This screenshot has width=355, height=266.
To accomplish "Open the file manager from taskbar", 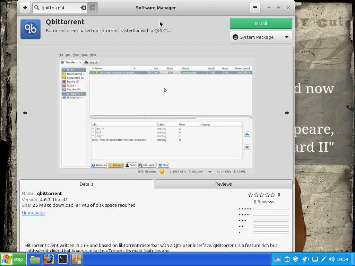I will (x=35, y=259).
